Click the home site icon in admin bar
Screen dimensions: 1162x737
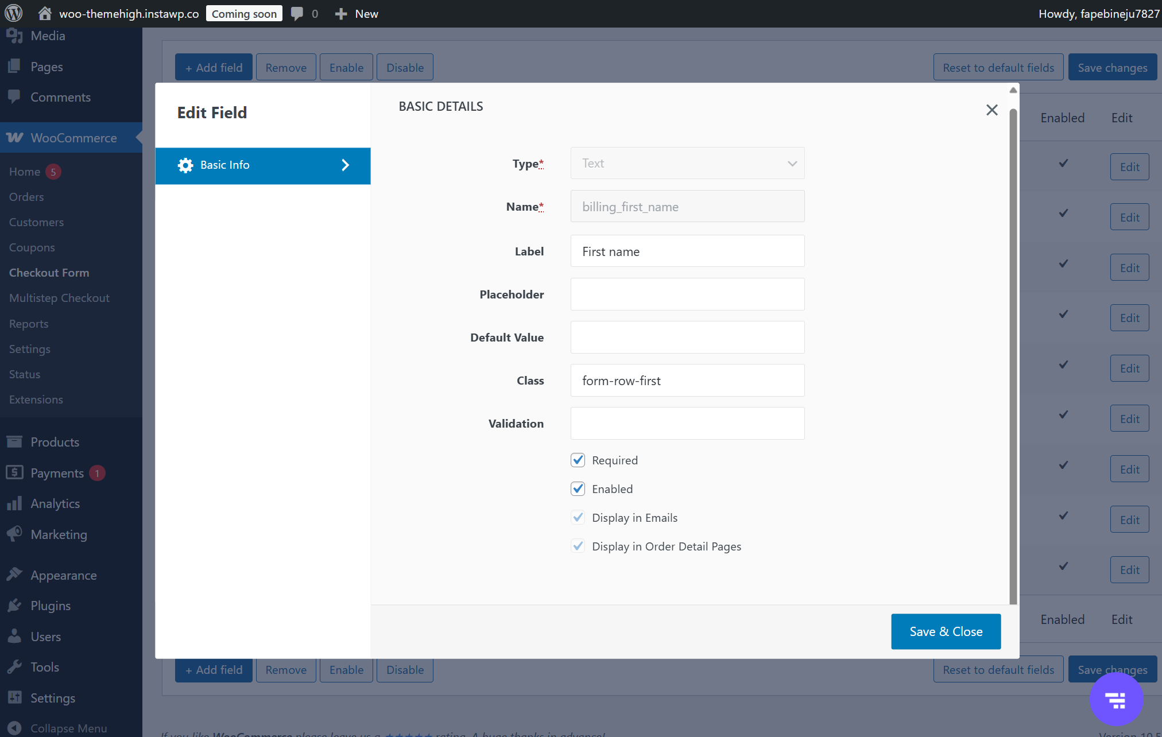pyautogui.click(x=45, y=13)
